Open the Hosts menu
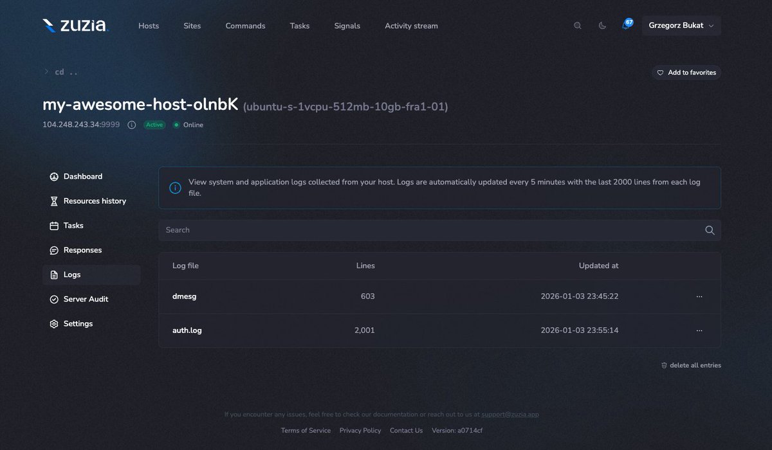 pyautogui.click(x=149, y=26)
